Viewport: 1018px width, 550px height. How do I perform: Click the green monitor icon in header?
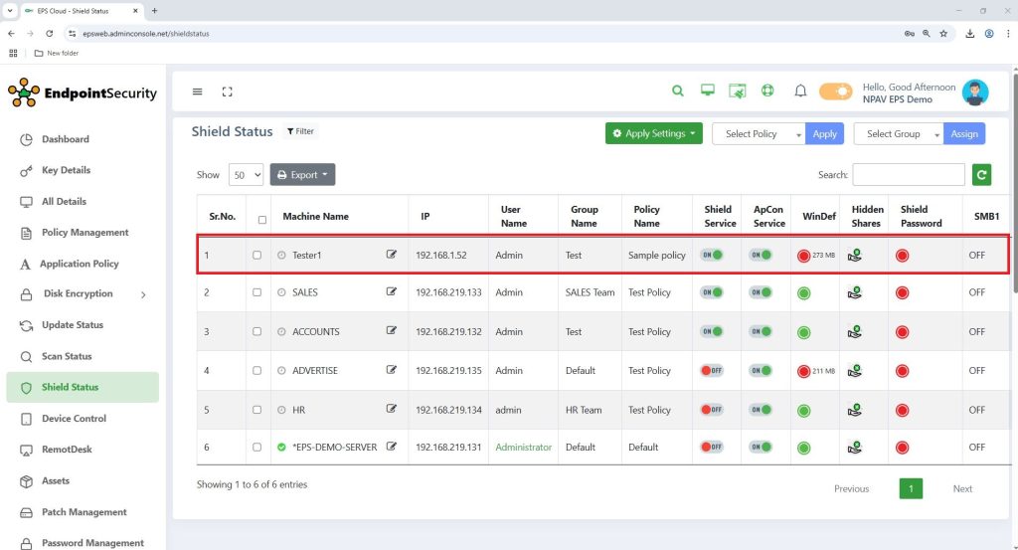coord(708,92)
